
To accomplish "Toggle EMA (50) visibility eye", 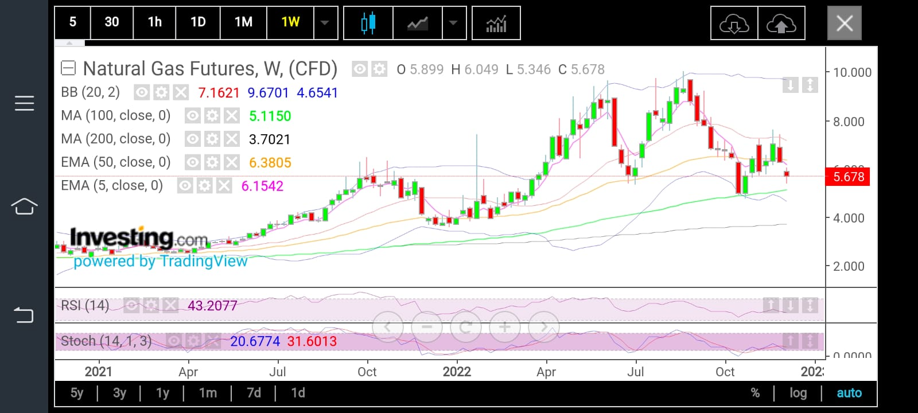I will (193, 162).
